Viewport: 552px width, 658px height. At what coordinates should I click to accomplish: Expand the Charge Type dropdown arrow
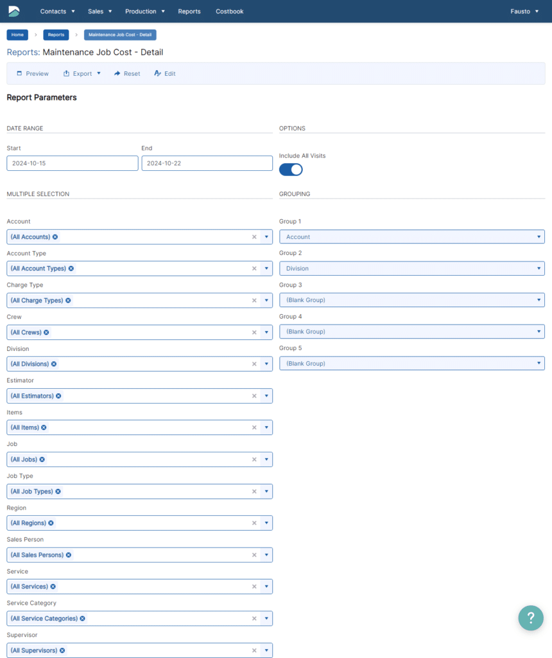point(266,301)
